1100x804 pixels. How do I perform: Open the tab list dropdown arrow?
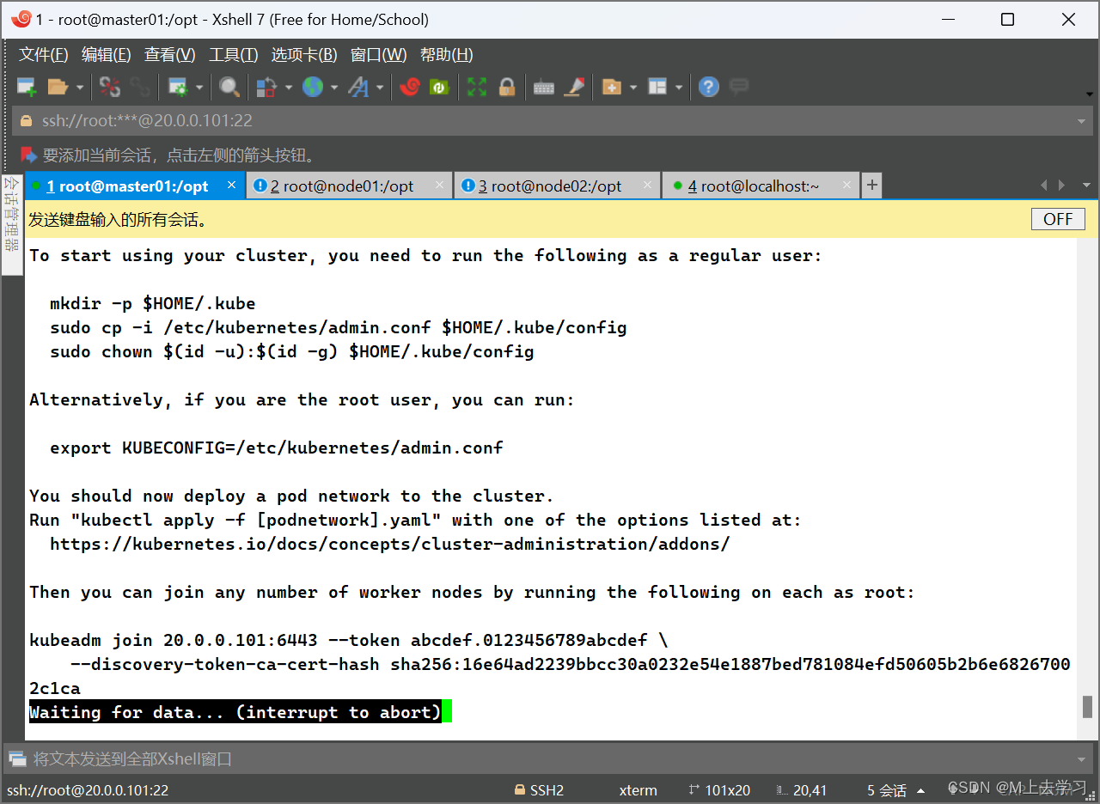tap(1086, 186)
